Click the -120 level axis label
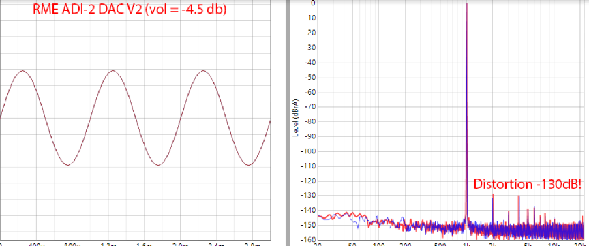Screen dimensions: 589x246 [x=308, y=181]
